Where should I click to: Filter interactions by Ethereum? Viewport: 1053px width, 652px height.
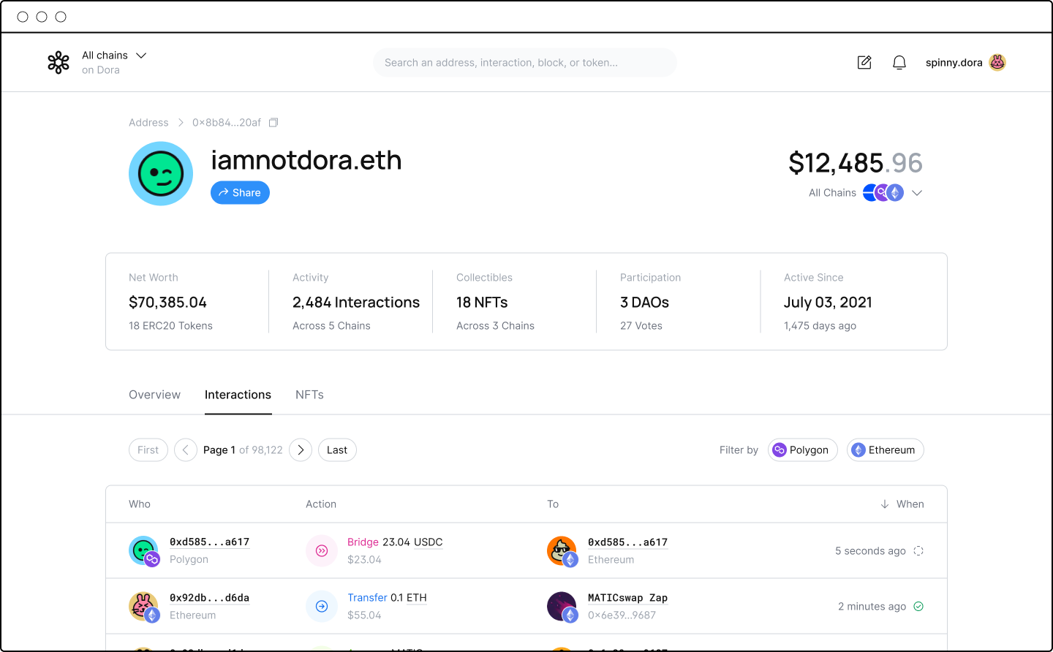886,450
